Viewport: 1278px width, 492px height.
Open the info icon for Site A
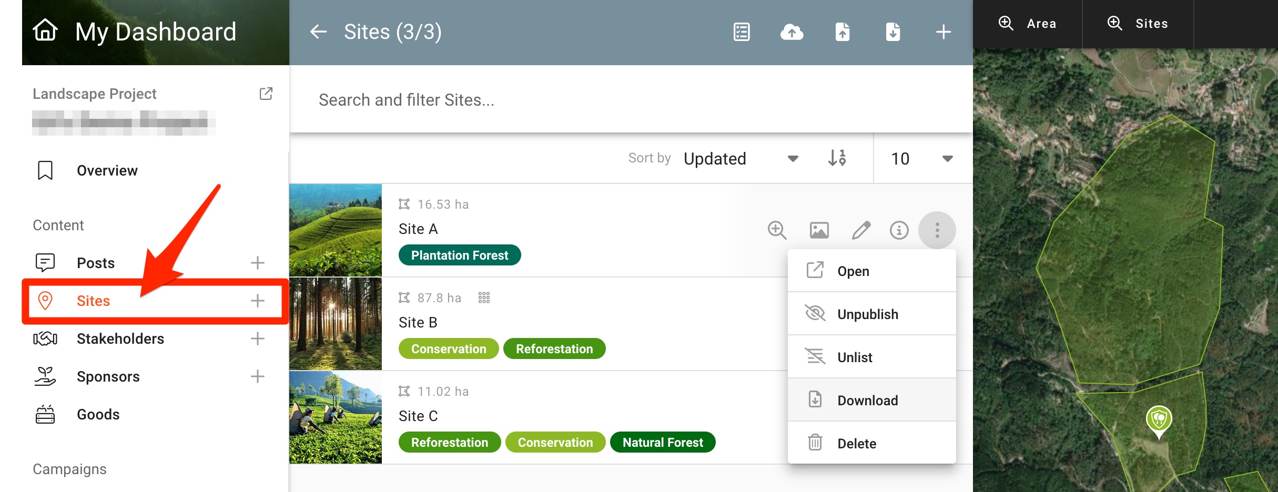899,230
